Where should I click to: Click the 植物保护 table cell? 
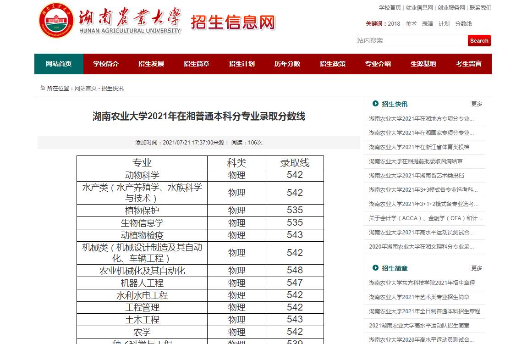(x=142, y=211)
